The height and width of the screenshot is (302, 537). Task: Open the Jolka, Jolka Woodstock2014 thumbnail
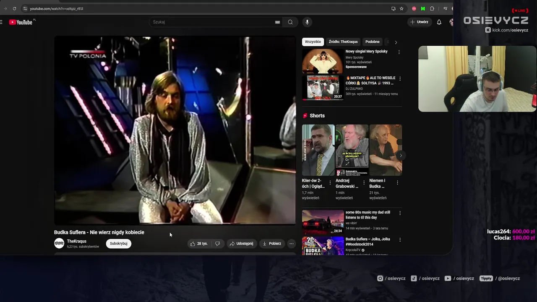pos(323,246)
